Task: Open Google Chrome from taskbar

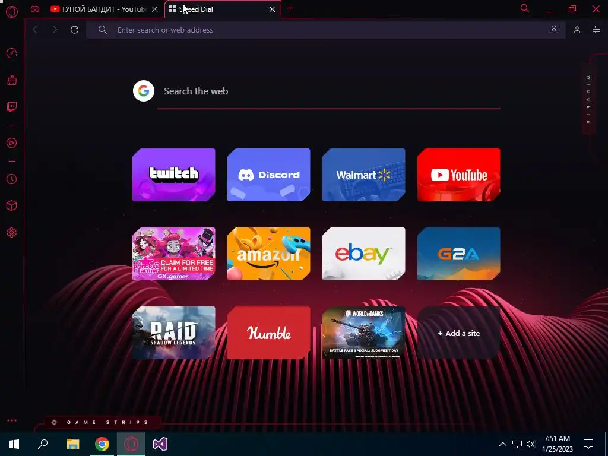Action: point(102,444)
